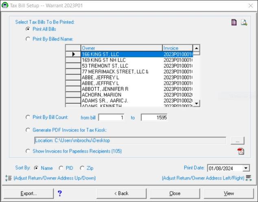This screenshot has height=202, width=258.
Task: Click the Export button
Action: point(29,193)
